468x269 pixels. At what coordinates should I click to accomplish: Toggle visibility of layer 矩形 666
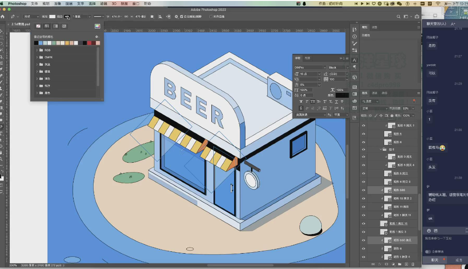[364, 190]
